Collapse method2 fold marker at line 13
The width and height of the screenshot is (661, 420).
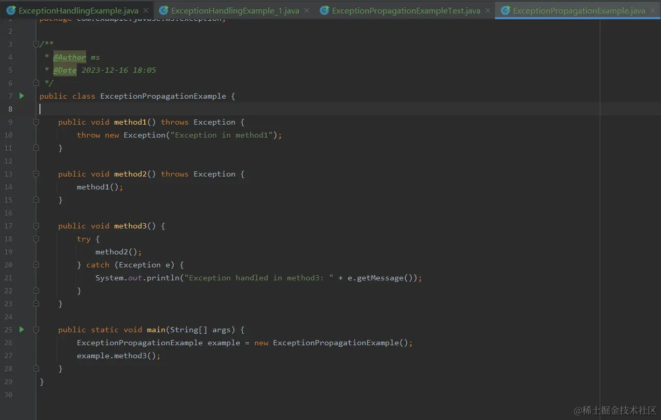pyautogui.click(x=36, y=174)
